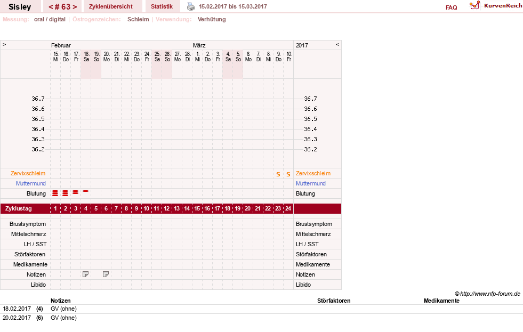Click the Verhütung usage value
523x332 pixels.
[x=212, y=19]
